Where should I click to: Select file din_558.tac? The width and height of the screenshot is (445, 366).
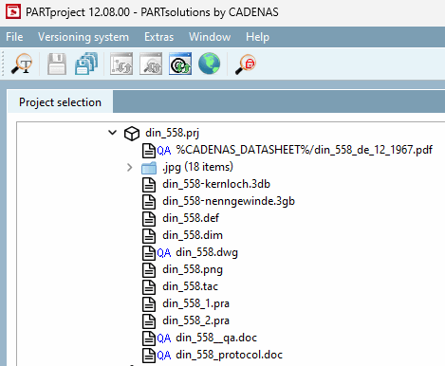click(190, 286)
